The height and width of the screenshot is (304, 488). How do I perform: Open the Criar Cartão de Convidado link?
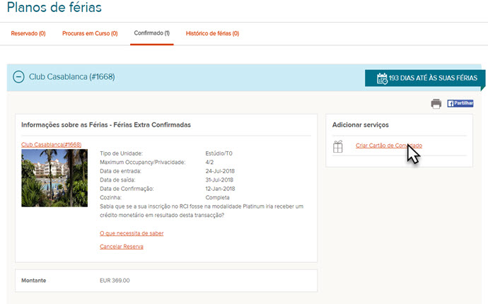(389, 146)
